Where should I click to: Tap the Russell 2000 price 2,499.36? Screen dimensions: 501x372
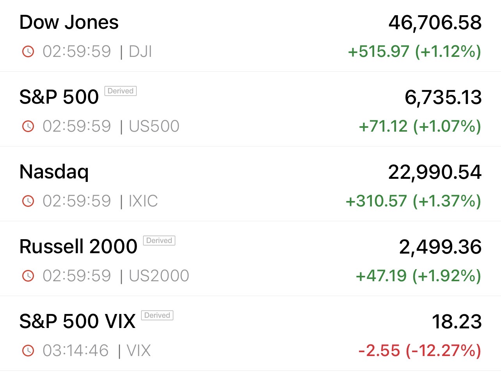point(440,247)
